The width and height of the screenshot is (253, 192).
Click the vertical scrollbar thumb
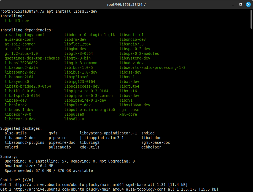click(251, 19)
